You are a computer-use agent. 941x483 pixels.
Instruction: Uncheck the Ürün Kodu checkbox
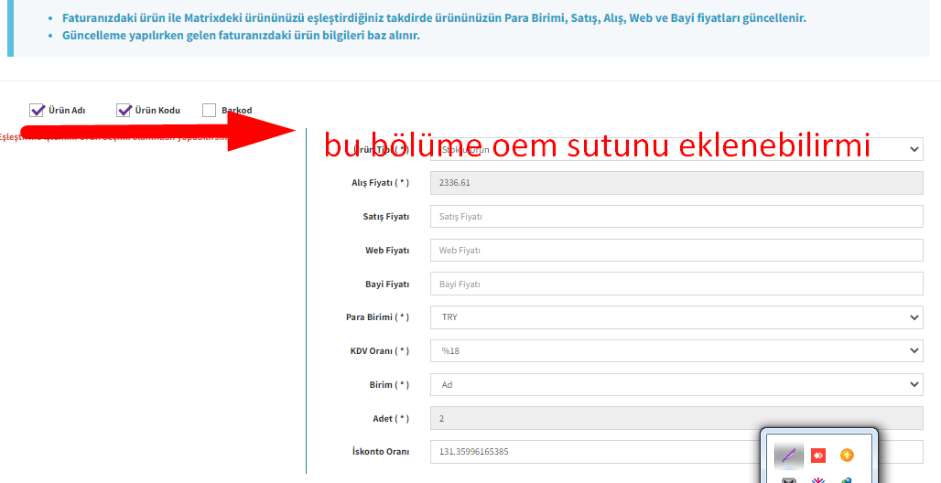[x=124, y=111]
